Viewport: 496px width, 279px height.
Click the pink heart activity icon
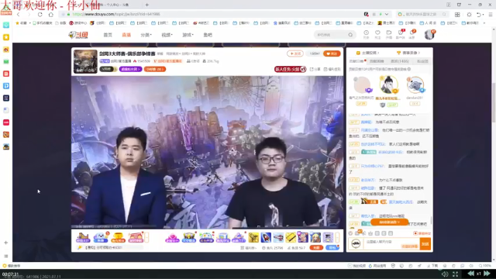tap(172, 237)
